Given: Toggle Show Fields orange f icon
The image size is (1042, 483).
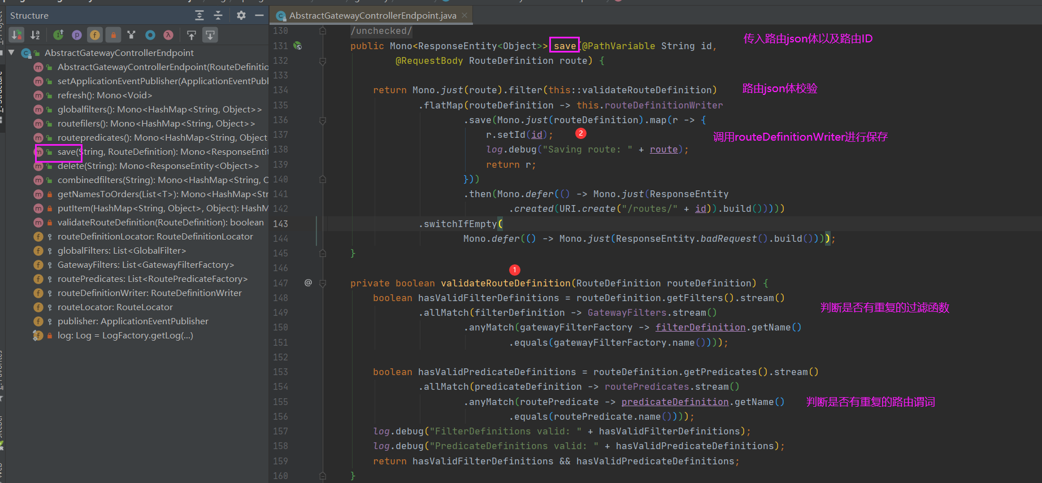Looking at the screenshot, I should point(95,35).
